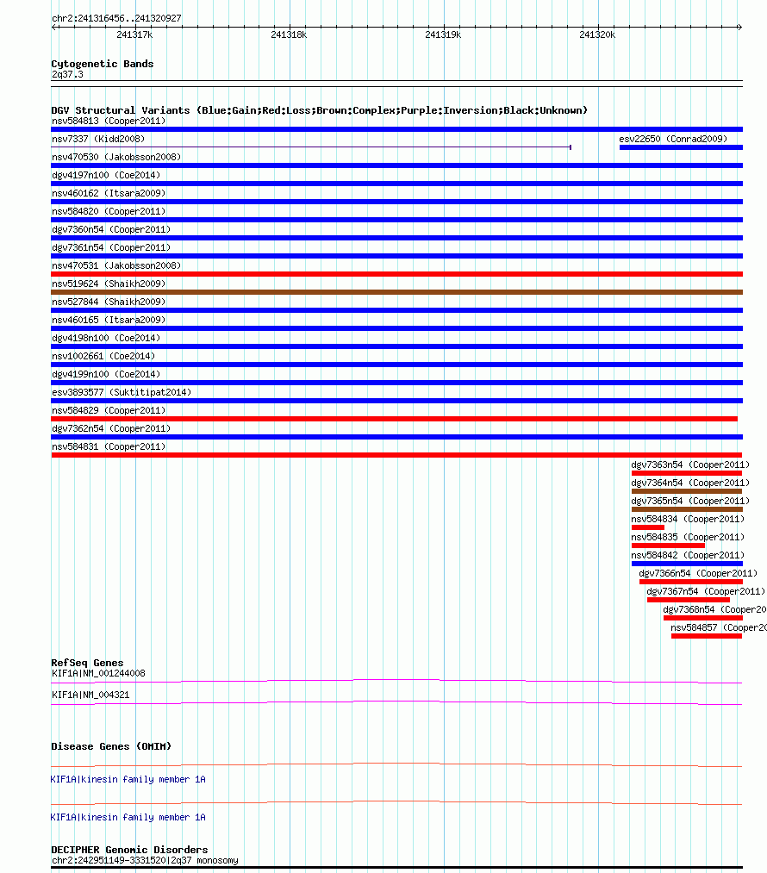Select the short red bar under nsv584834
This screenshot has width=767, height=873.
[648, 527]
